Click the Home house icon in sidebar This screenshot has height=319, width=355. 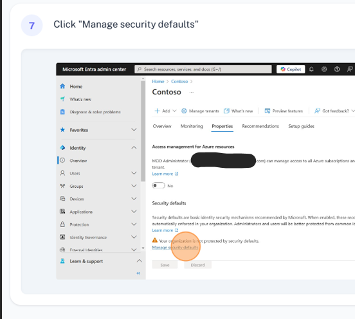[x=62, y=86]
